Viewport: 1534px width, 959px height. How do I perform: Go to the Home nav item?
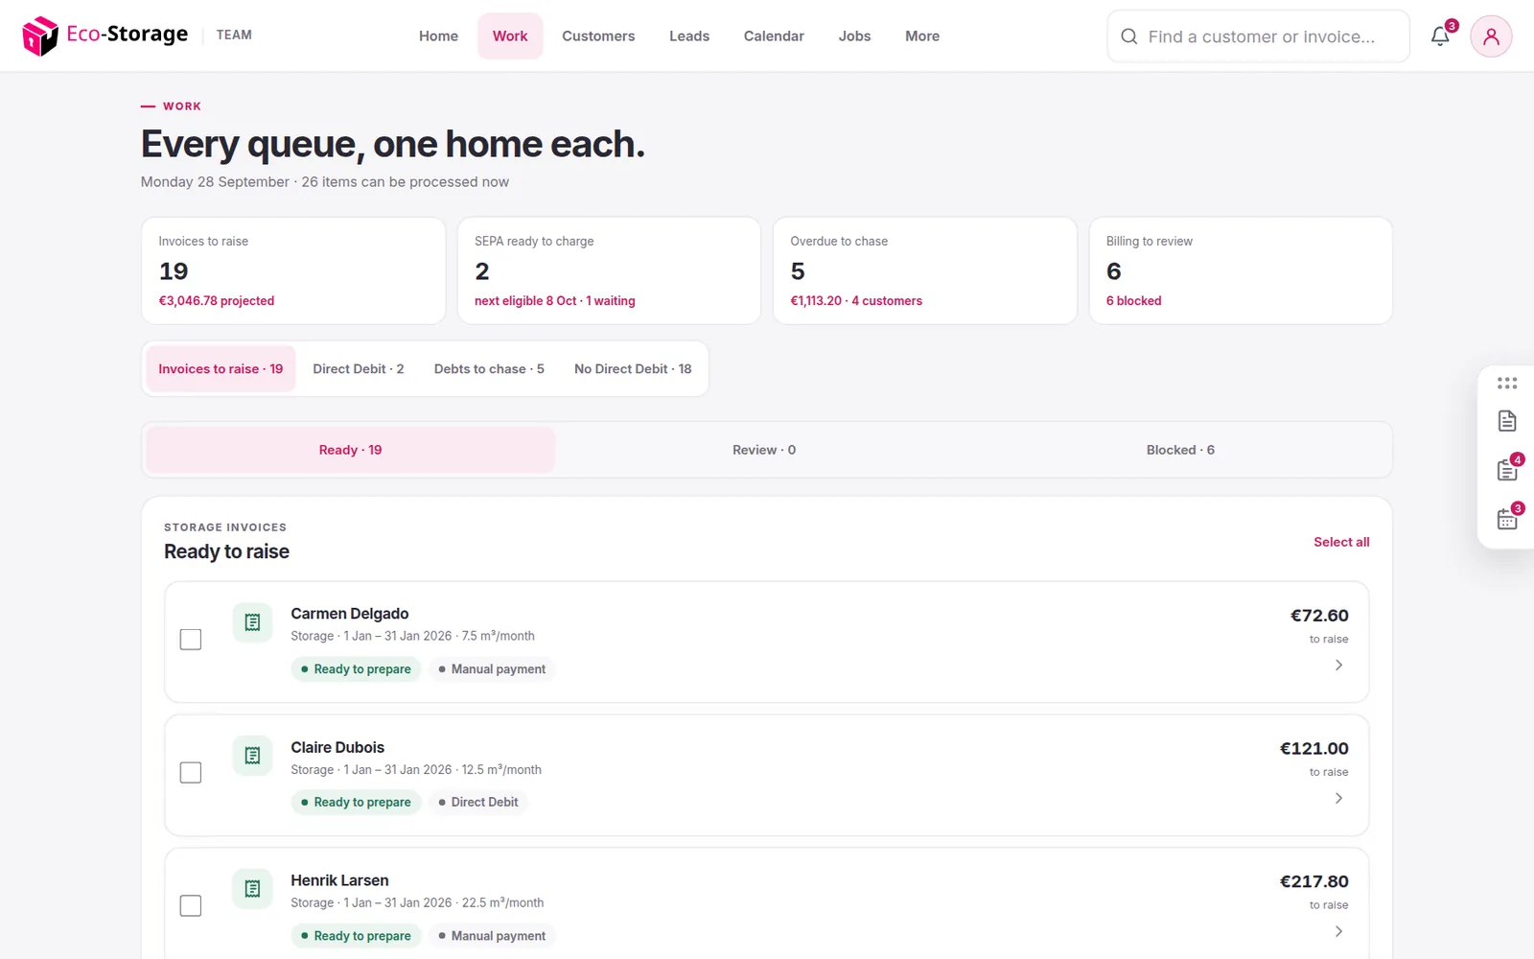438,36
